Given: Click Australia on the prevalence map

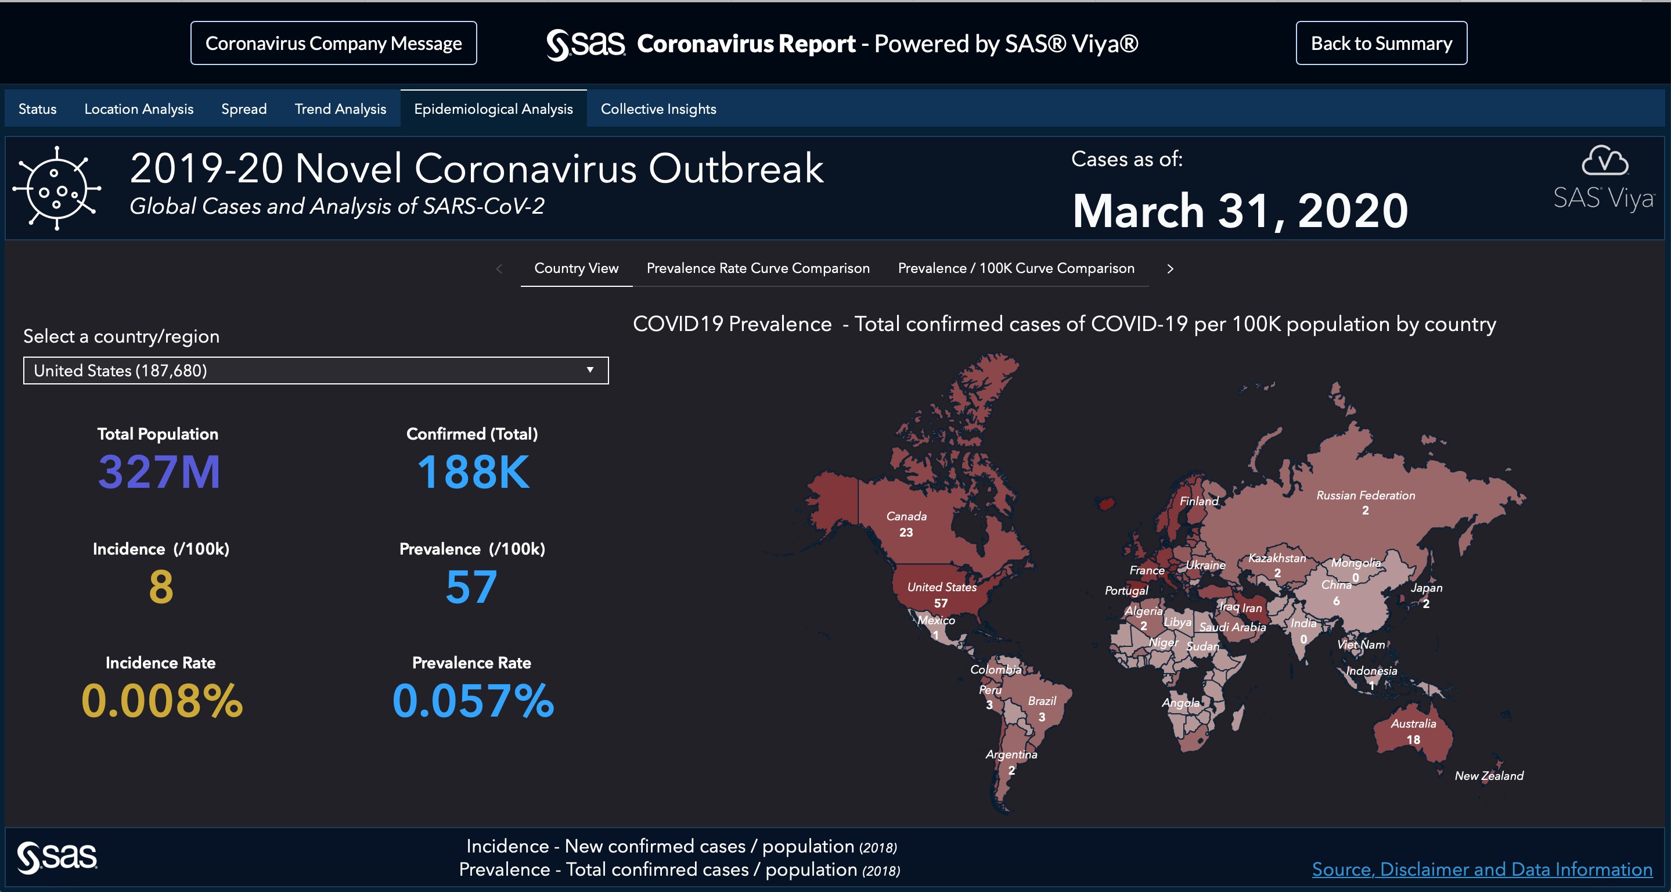Looking at the screenshot, I should [x=1413, y=731].
